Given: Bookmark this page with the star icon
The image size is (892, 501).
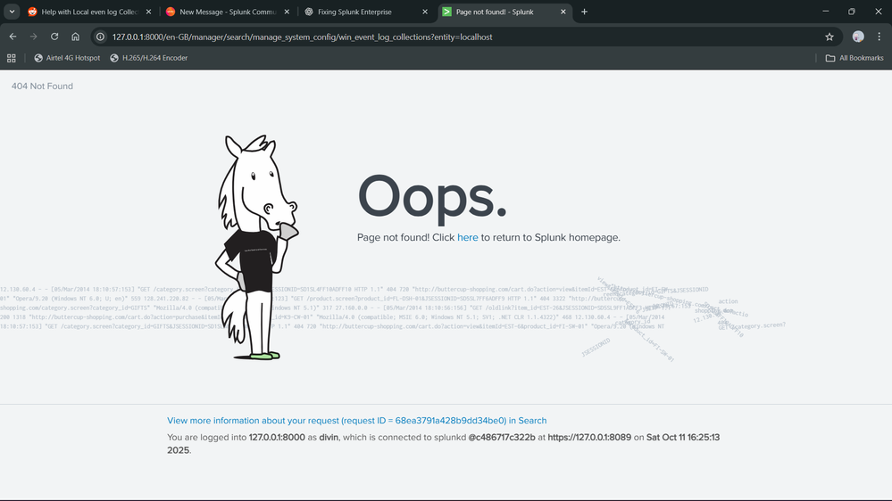Looking at the screenshot, I should pos(829,37).
